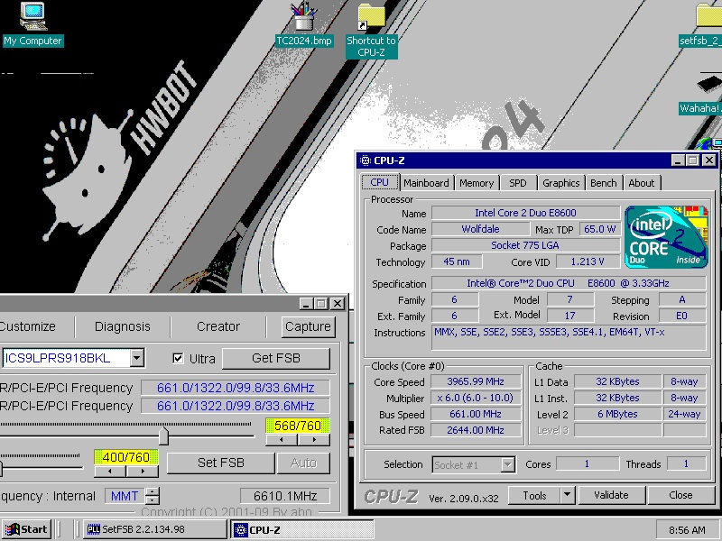
Task: Click the Set FSB button
Action: pyautogui.click(x=220, y=463)
